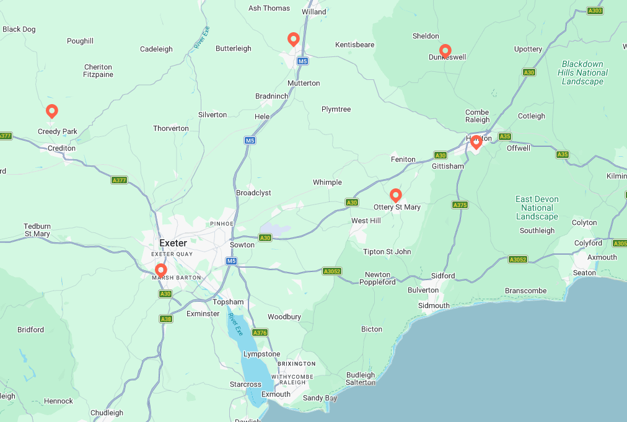Click the A376 road shield near Woodbury

click(x=260, y=332)
